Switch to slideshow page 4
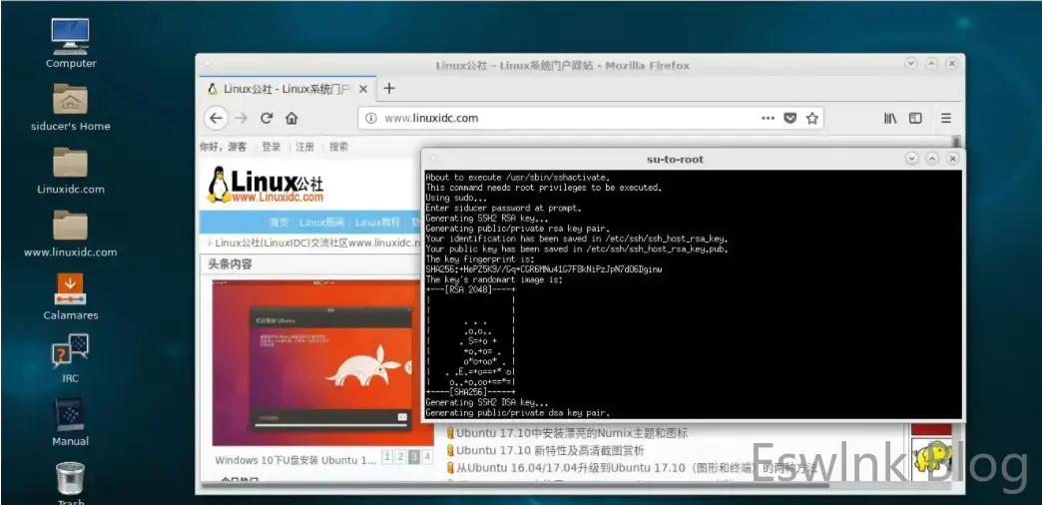Screen dimensions: 1042x505 427,457
